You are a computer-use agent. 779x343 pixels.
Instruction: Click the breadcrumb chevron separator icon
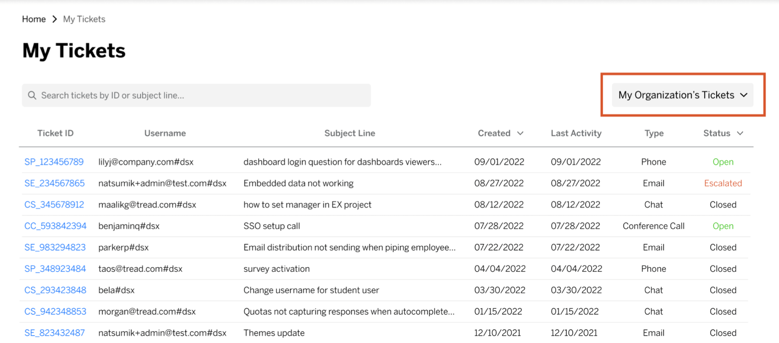pos(55,19)
